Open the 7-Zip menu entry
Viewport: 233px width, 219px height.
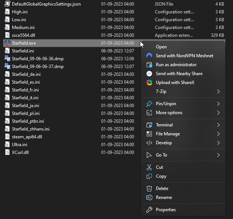[x=183, y=91]
